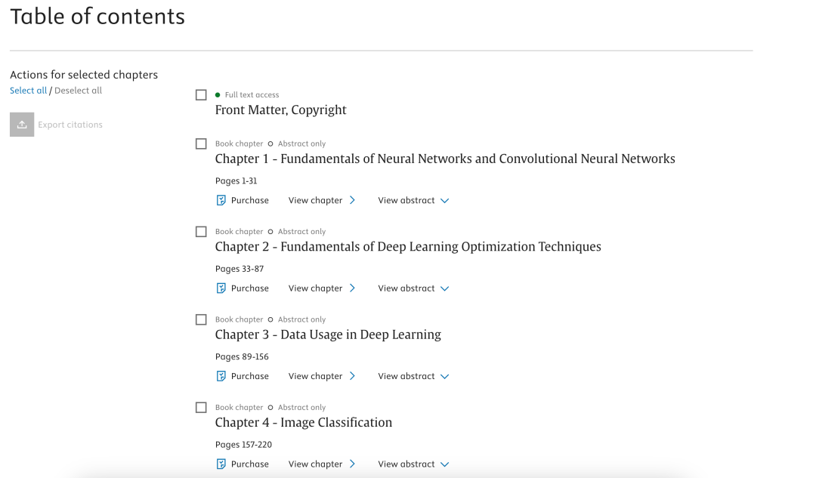Click the Export citations upload icon
Image resolution: width=816 pixels, height=478 pixels.
22,125
